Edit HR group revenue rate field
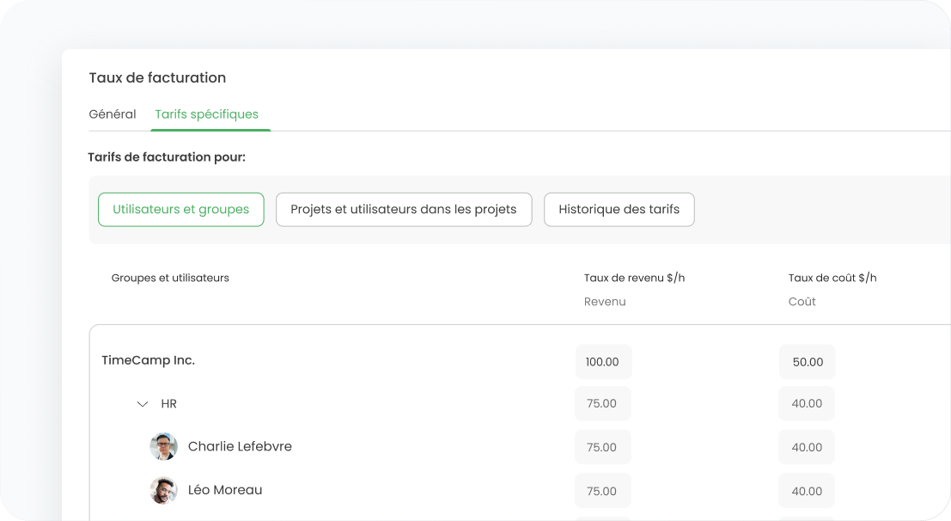Viewport: 951px width, 521px height. 603,404
